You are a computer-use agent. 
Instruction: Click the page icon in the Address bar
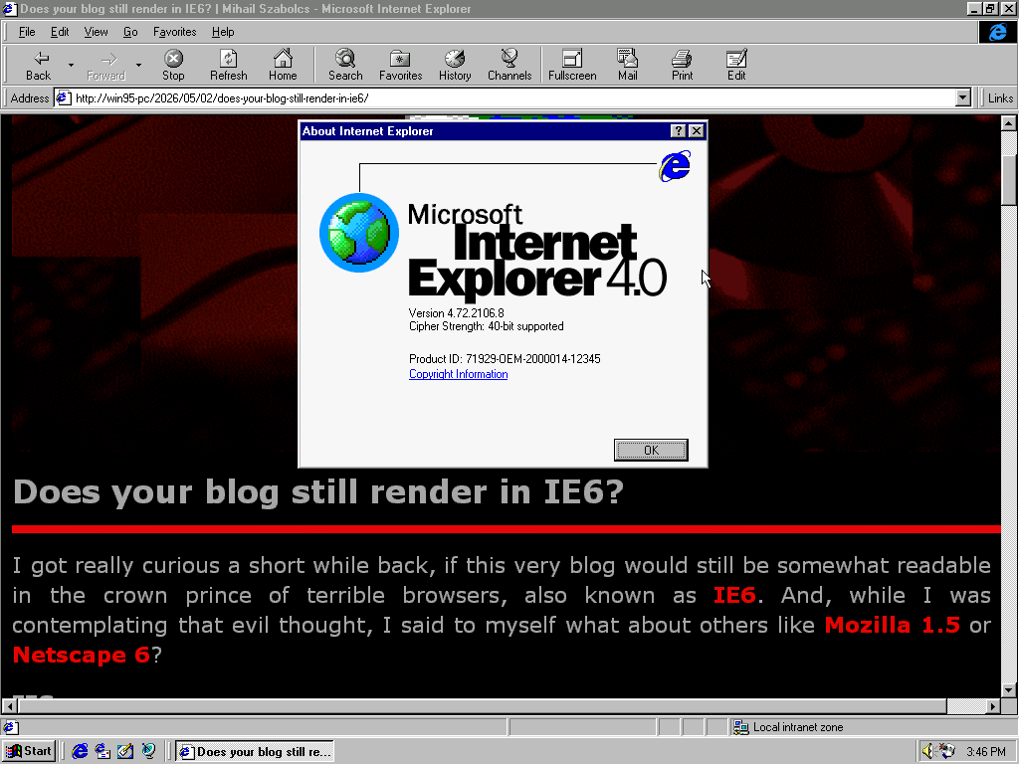pos(63,98)
